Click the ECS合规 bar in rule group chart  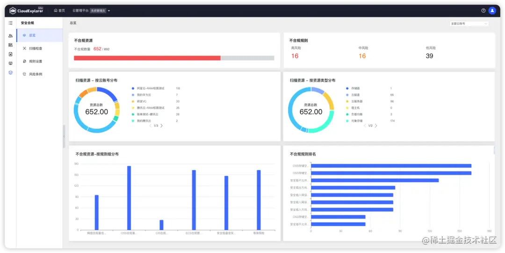[x=194, y=200]
